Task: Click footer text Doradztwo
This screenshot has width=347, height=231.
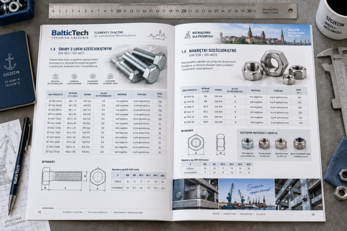Action: [230, 214]
